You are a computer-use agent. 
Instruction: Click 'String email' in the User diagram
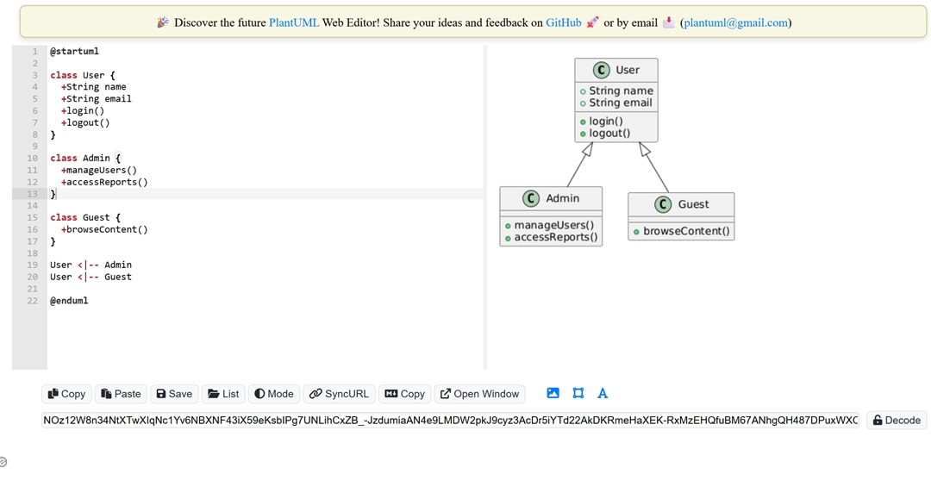coord(621,103)
